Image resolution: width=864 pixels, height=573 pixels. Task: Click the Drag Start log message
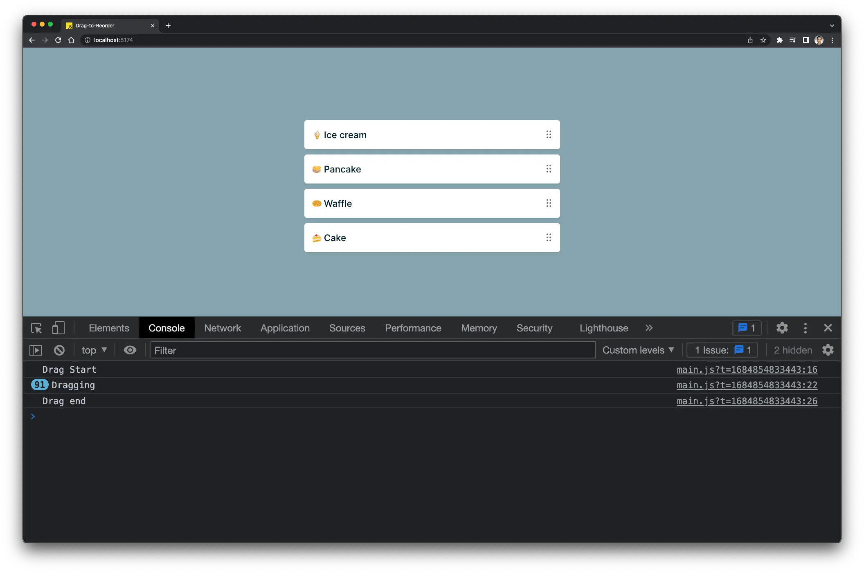70,369
